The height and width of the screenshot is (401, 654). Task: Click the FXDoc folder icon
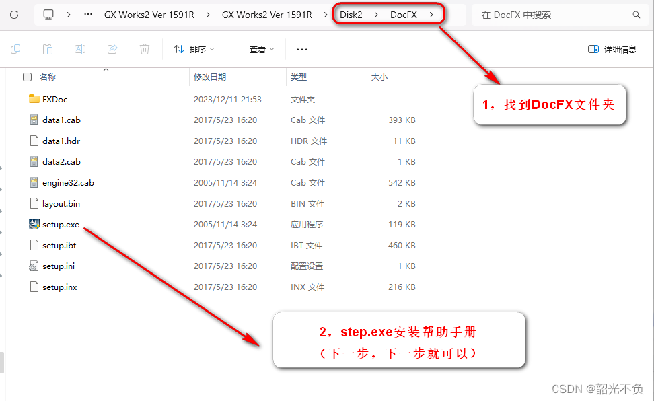pyautogui.click(x=34, y=99)
